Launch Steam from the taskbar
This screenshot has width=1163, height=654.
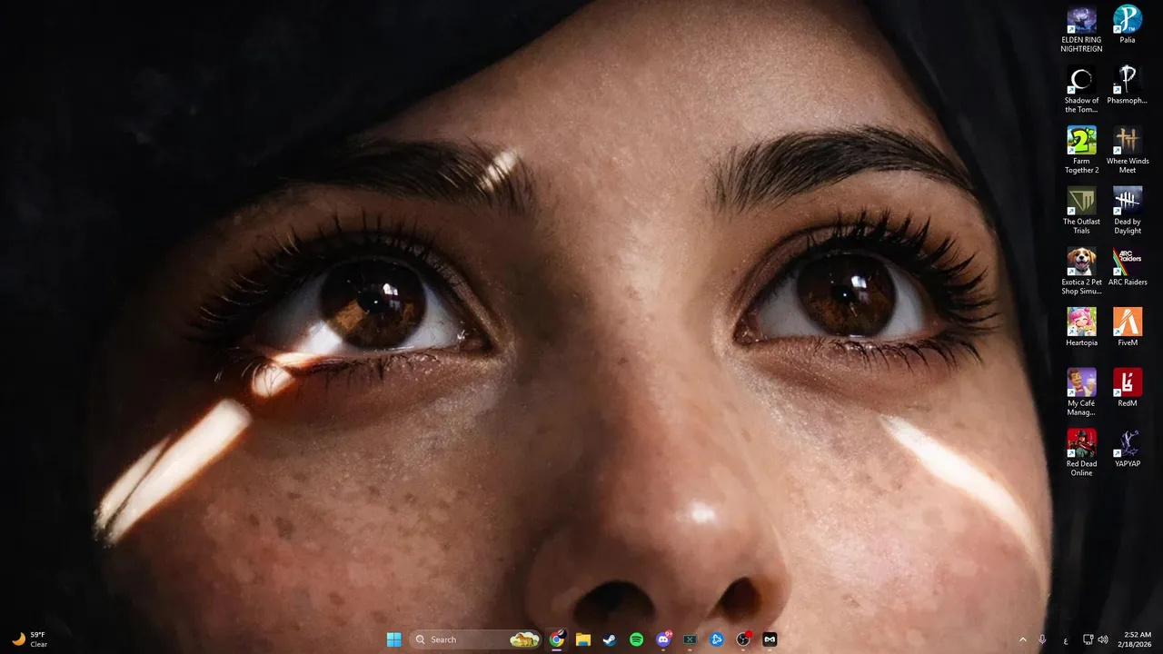coord(610,639)
